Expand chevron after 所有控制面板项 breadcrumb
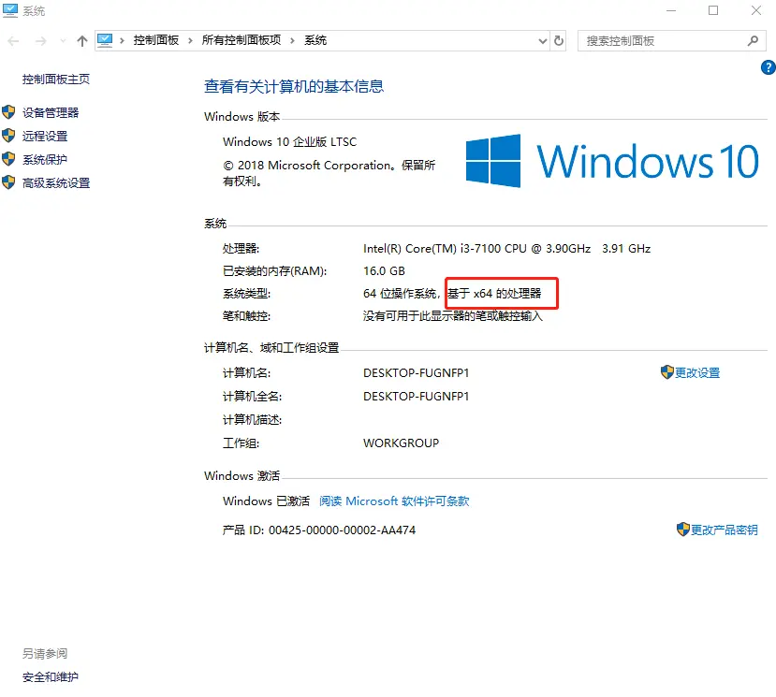 pos(292,40)
